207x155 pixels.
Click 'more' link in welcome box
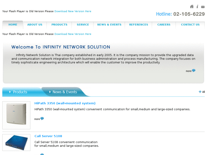coord(188,71)
